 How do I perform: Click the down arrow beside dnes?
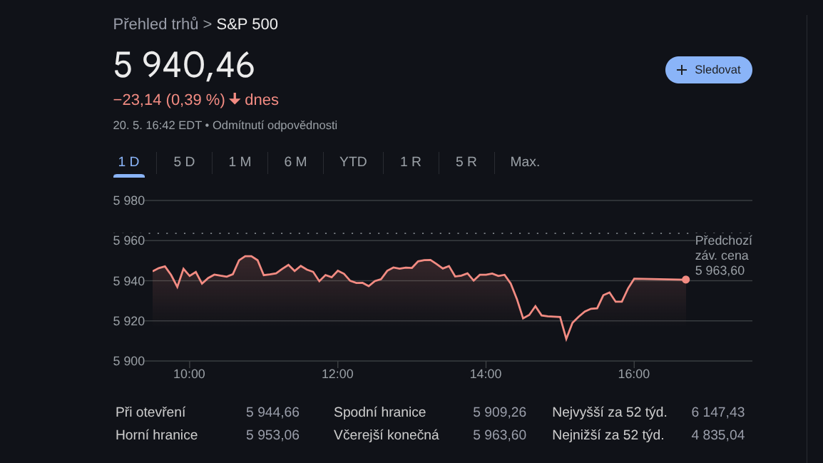235,99
